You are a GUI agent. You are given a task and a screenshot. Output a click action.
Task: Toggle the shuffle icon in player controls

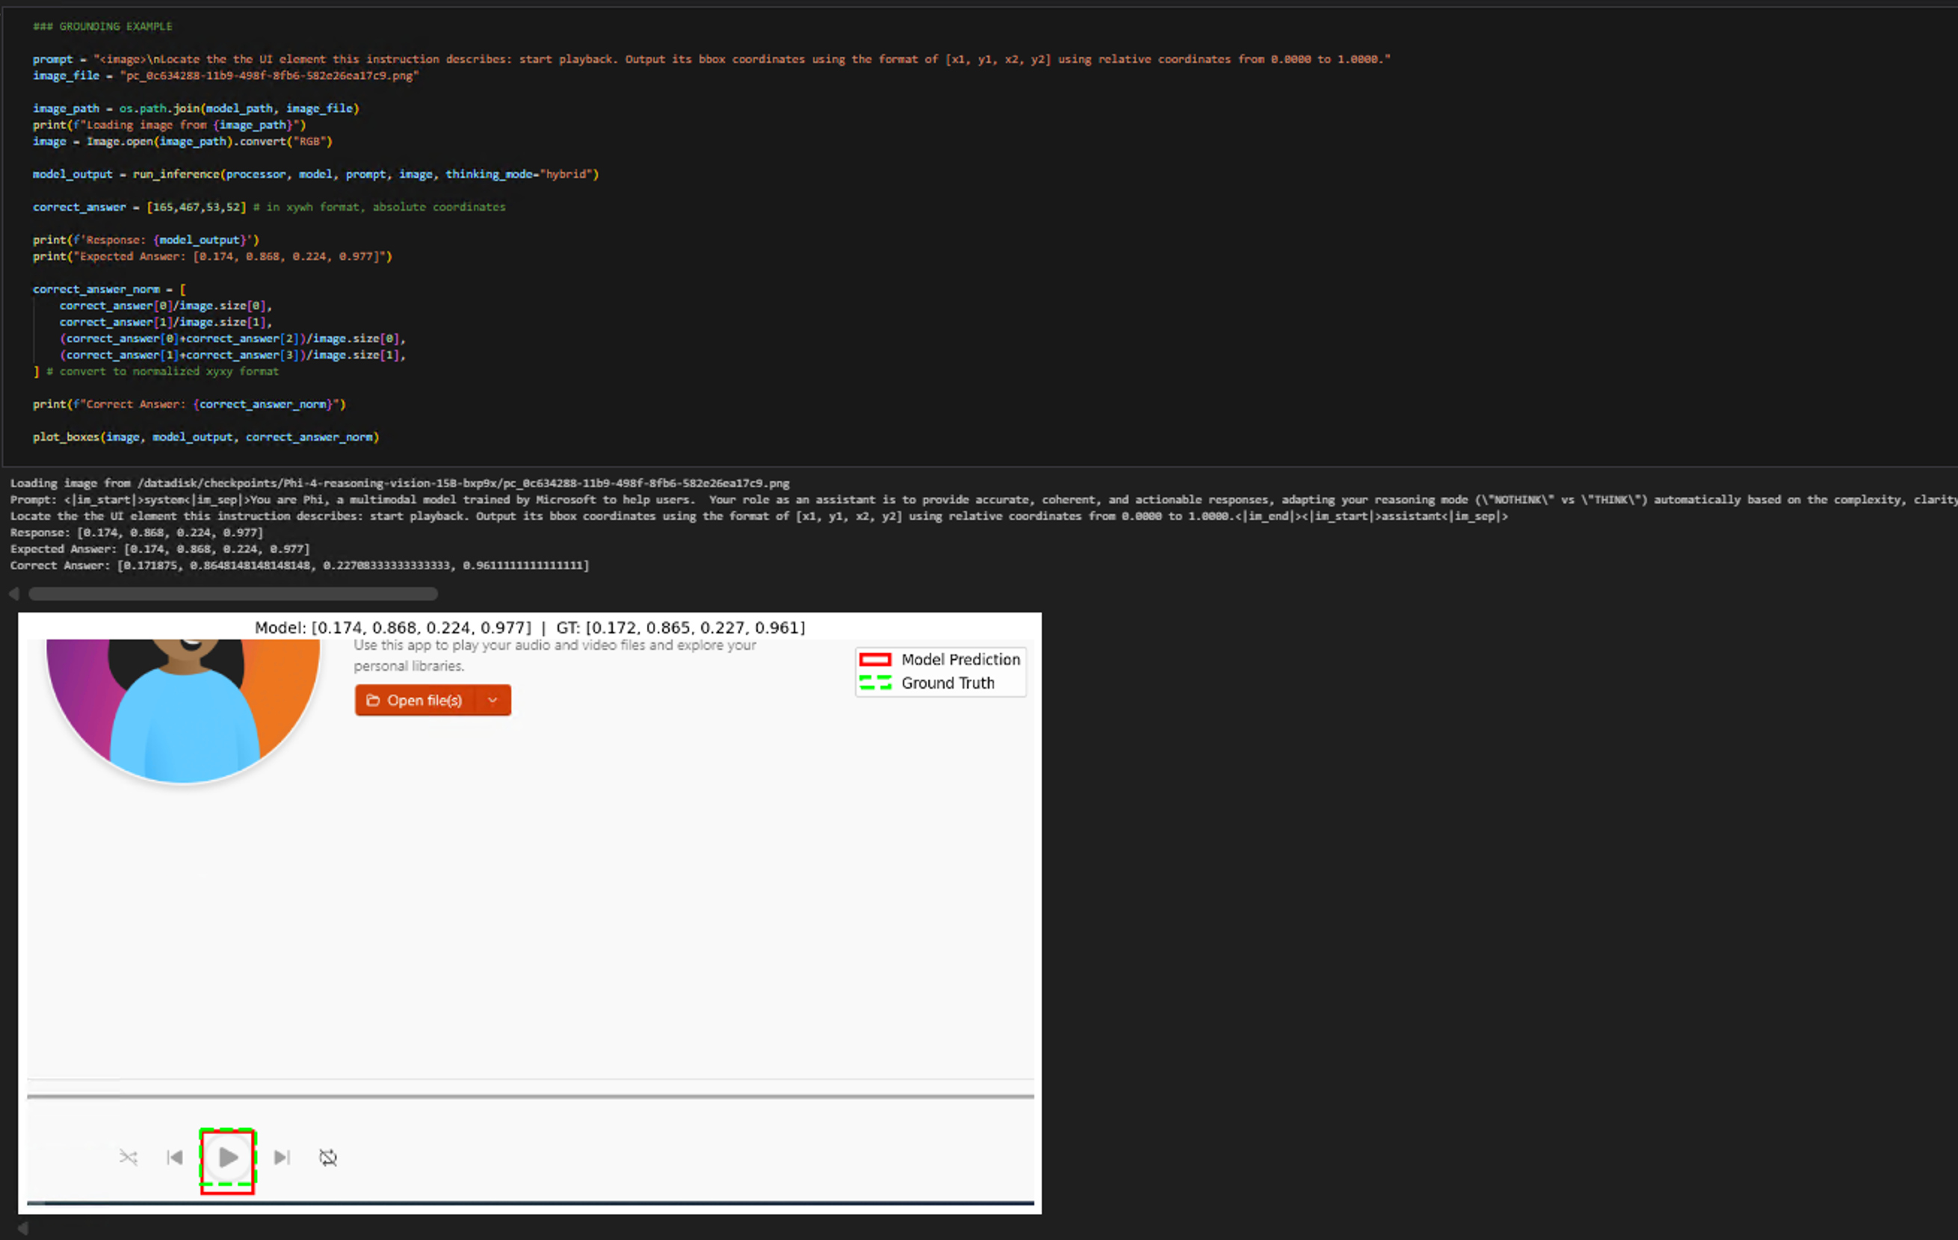[129, 1157]
